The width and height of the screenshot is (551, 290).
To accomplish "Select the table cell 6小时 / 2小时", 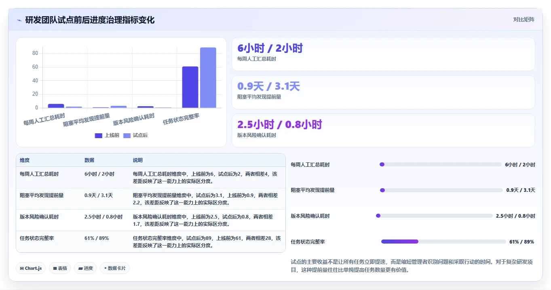I will coord(99,174).
